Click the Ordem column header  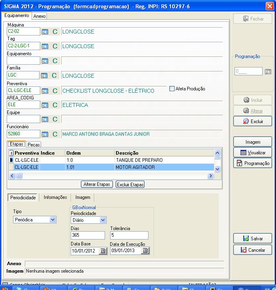[90, 153]
